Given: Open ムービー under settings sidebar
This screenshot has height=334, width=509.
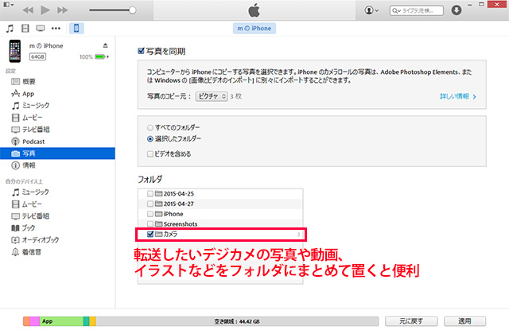Looking at the screenshot, I should point(27,118).
